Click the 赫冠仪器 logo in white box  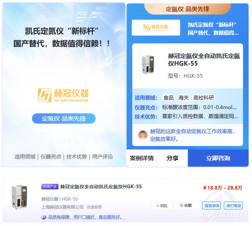point(156,28)
